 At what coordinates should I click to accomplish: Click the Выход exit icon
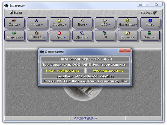12,12
